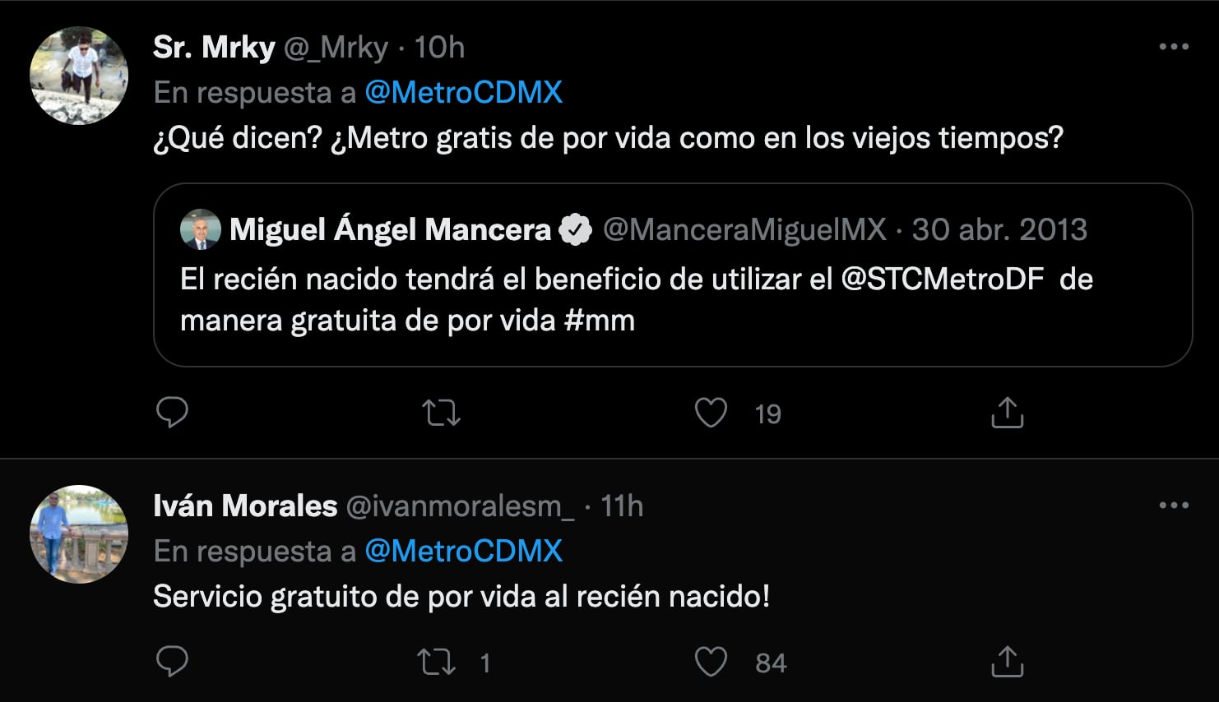Viewport: 1219px width, 702px height.
Task: Like Sr. Mrky's tweet with the heart icon
Action: [x=711, y=413]
